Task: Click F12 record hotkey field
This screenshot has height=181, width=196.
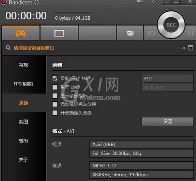Action: coord(168,79)
